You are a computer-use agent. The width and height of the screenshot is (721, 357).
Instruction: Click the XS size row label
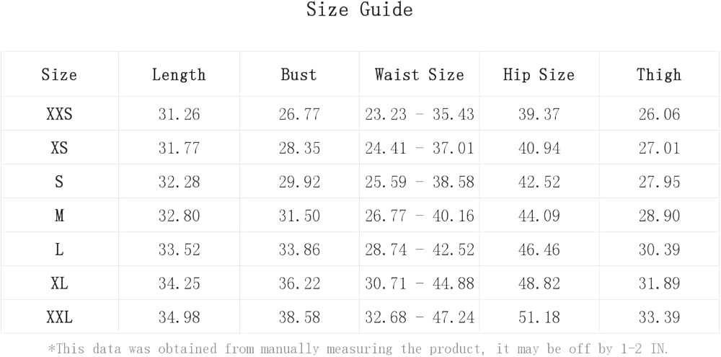pos(59,148)
